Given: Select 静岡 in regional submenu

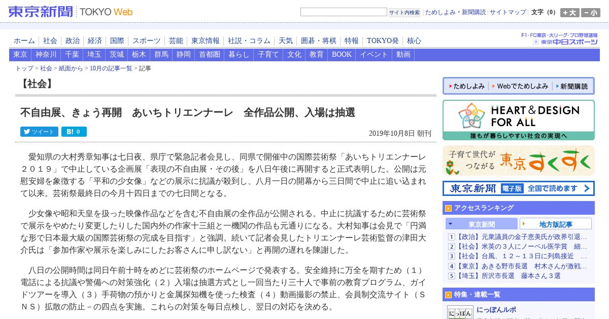Looking at the screenshot, I should (184, 55).
